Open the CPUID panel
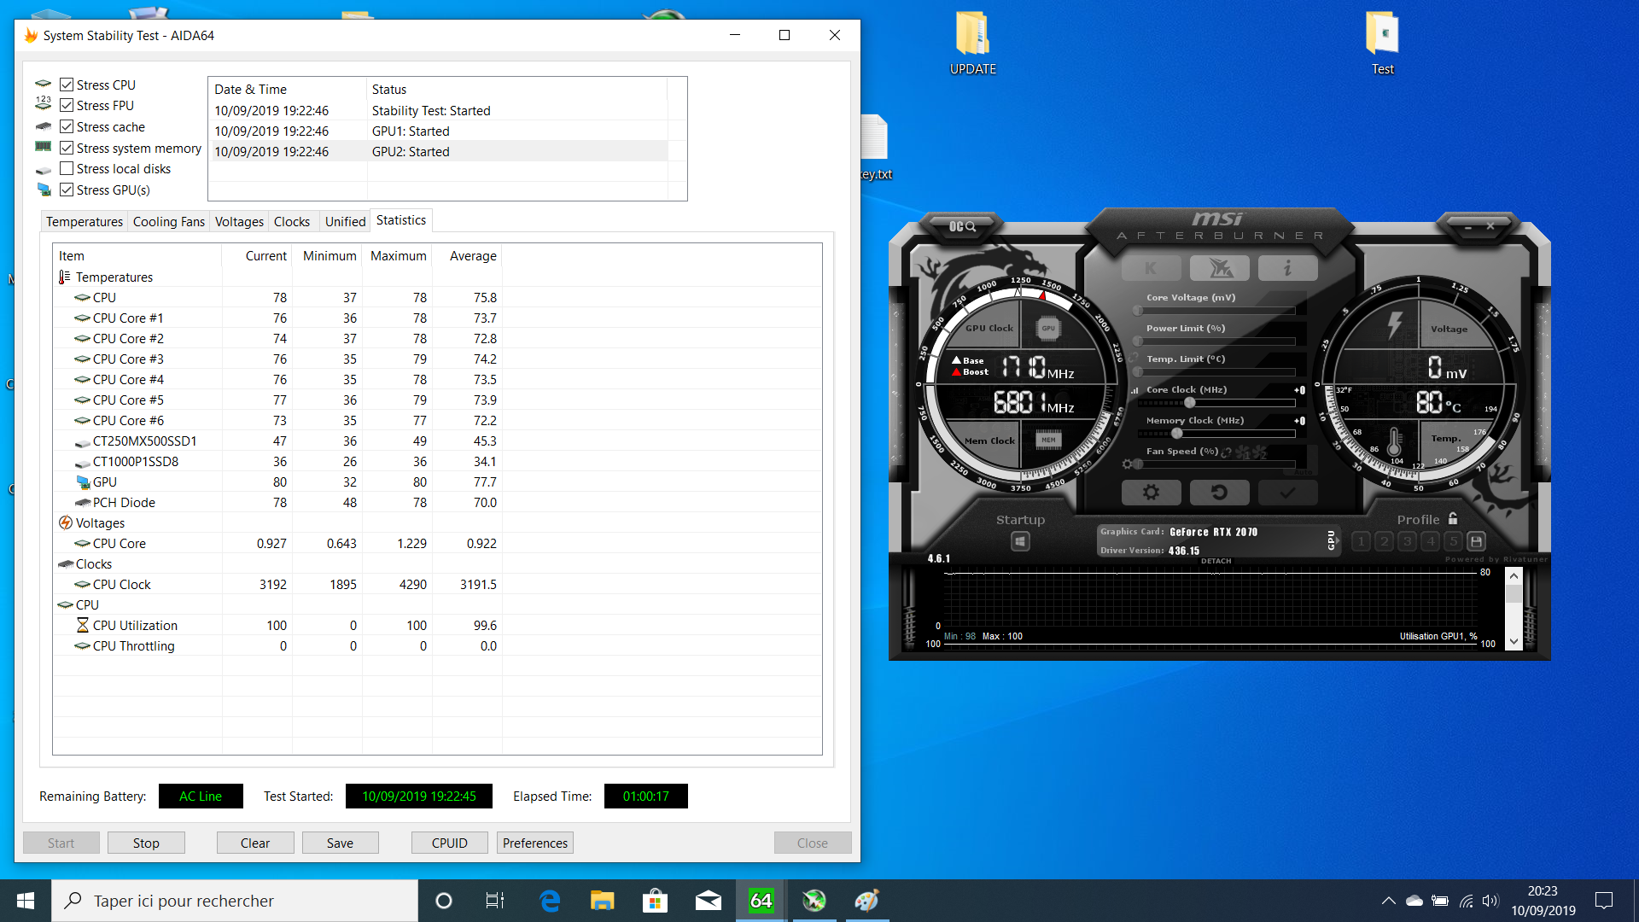This screenshot has height=922, width=1639. pyautogui.click(x=449, y=843)
